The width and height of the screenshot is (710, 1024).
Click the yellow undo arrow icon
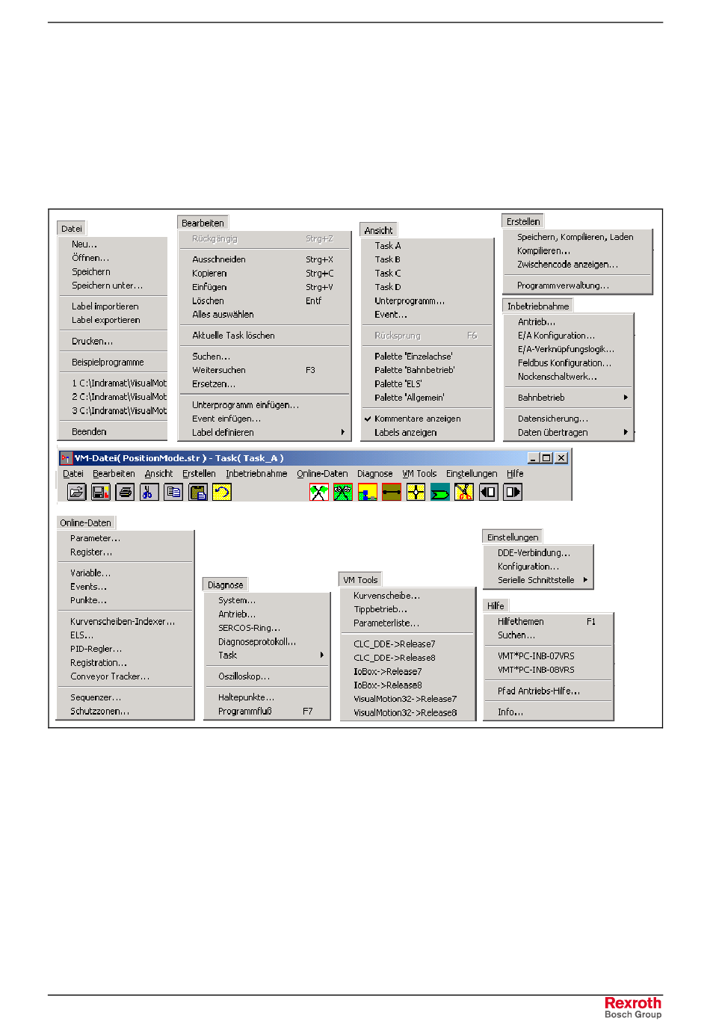point(222,492)
